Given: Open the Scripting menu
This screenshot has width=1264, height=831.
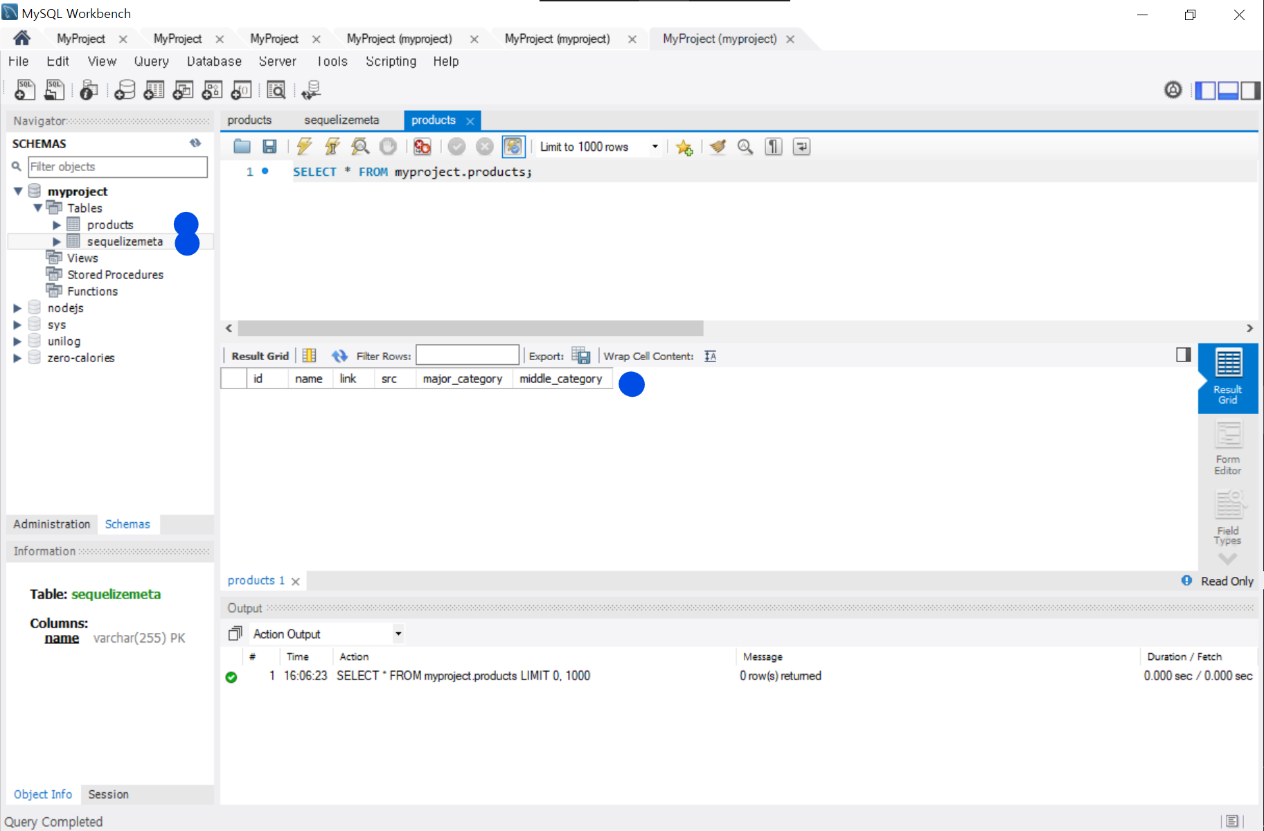Looking at the screenshot, I should [391, 61].
